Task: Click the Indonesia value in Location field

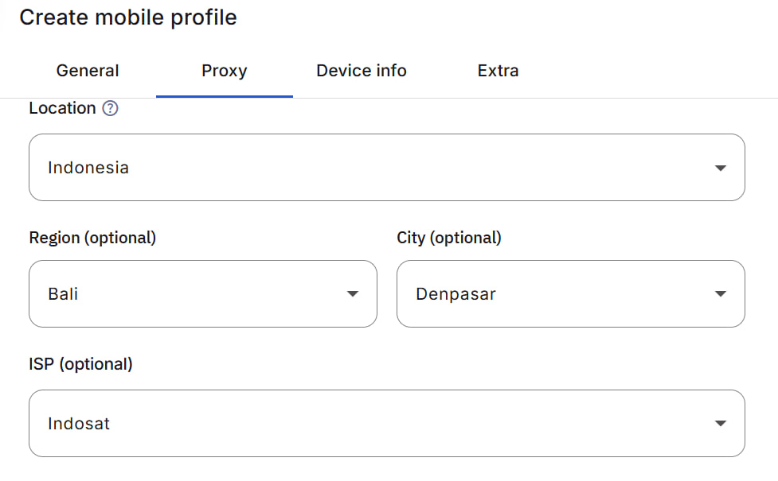Action: pyautogui.click(x=88, y=168)
